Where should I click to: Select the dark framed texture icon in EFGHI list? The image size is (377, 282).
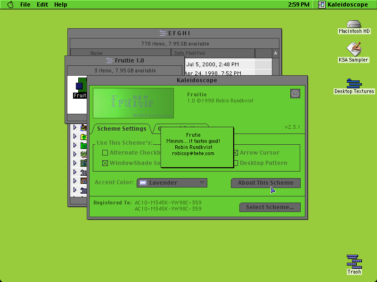pos(84,163)
